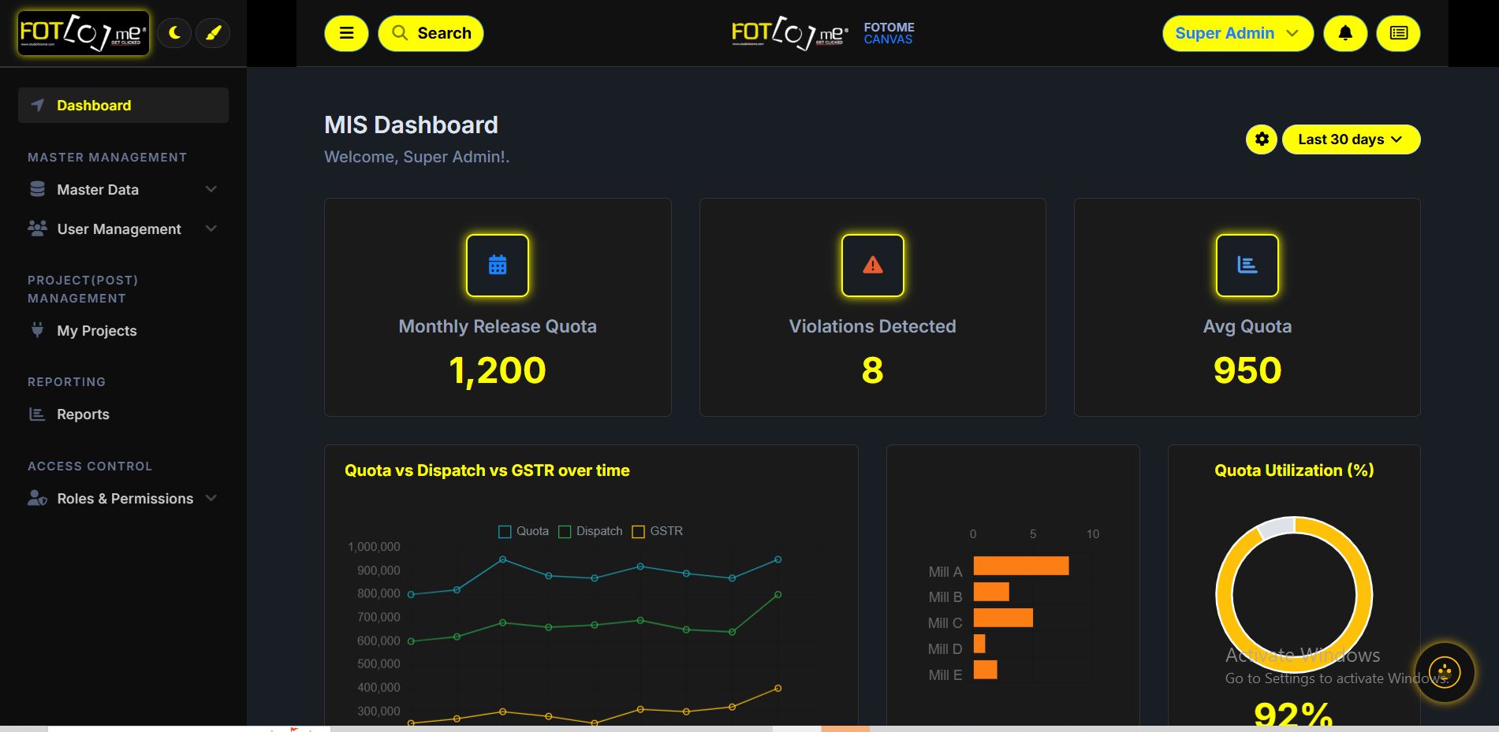1499x732 pixels.
Task: Open dashboard settings gear
Action: pos(1262,139)
